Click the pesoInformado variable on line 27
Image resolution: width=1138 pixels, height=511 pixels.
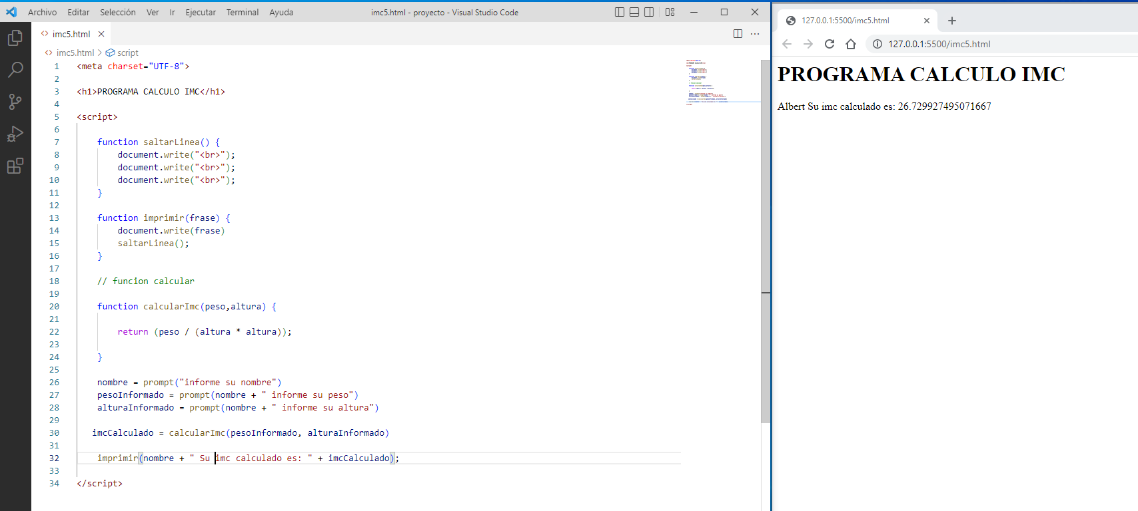pos(131,395)
